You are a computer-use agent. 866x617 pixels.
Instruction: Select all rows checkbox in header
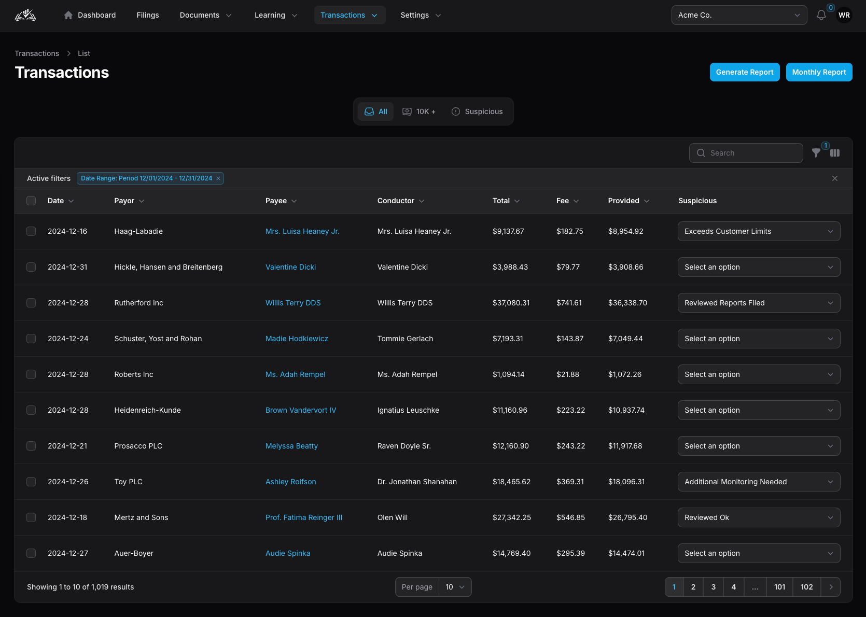31,201
